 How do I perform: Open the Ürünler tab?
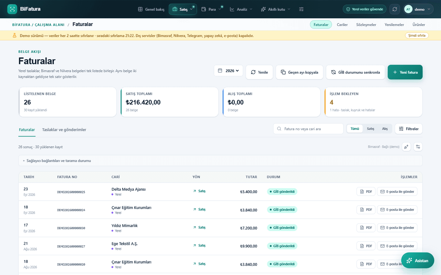[419, 25]
